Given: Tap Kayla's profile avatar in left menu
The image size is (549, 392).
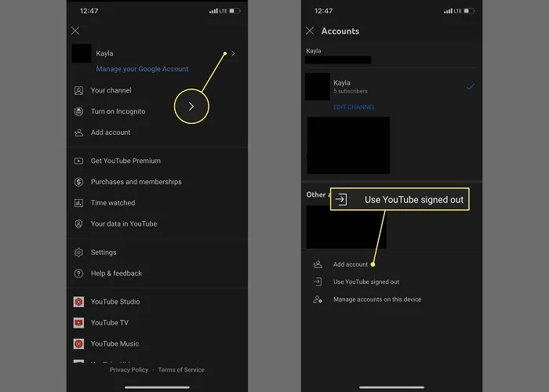Looking at the screenshot, I should [x=82, y=53].
